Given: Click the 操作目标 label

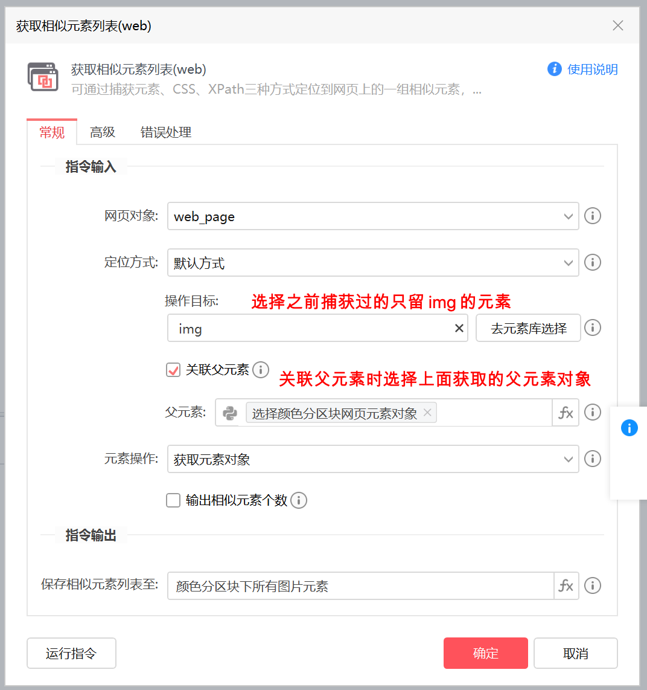Looking at the screenshot, I should coord(191,301).
